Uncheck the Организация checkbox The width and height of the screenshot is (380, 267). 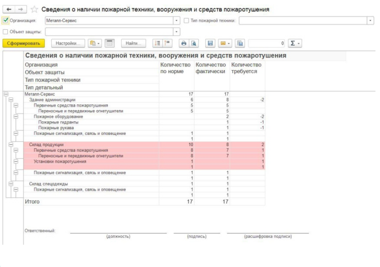[x=5, y=20]
